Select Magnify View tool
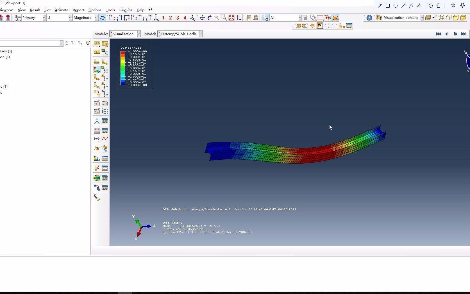Image resolution: width=470 pixels, height=294 pixels. 217,18
